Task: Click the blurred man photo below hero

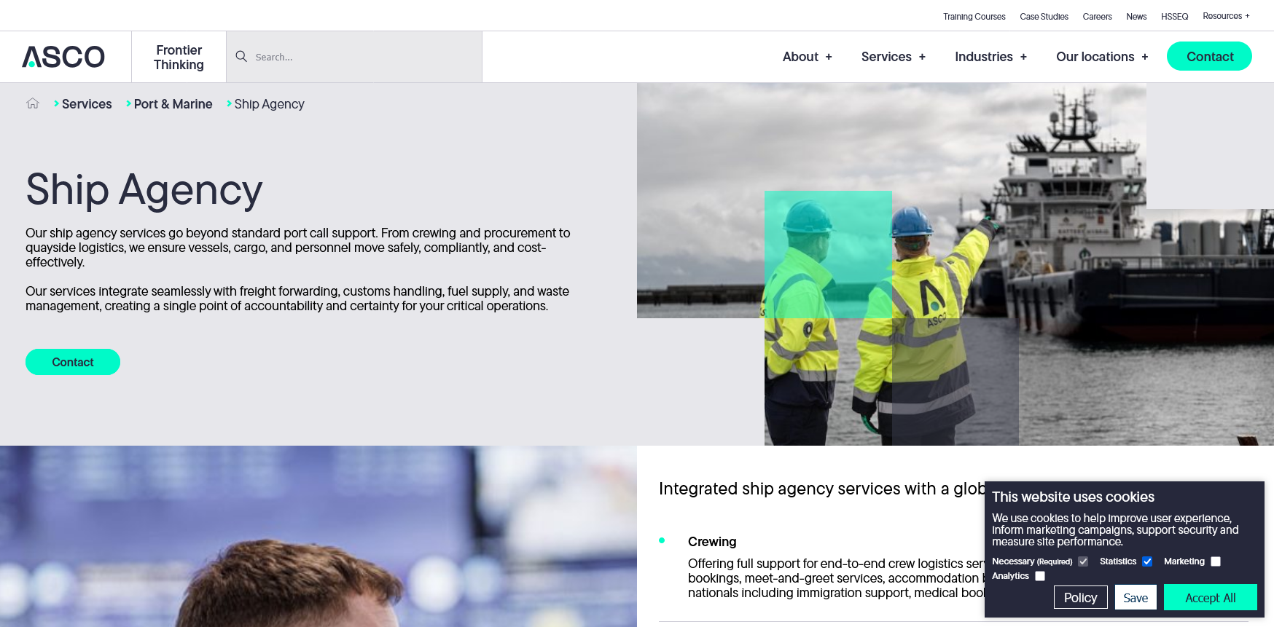Action: coord(318,536)
